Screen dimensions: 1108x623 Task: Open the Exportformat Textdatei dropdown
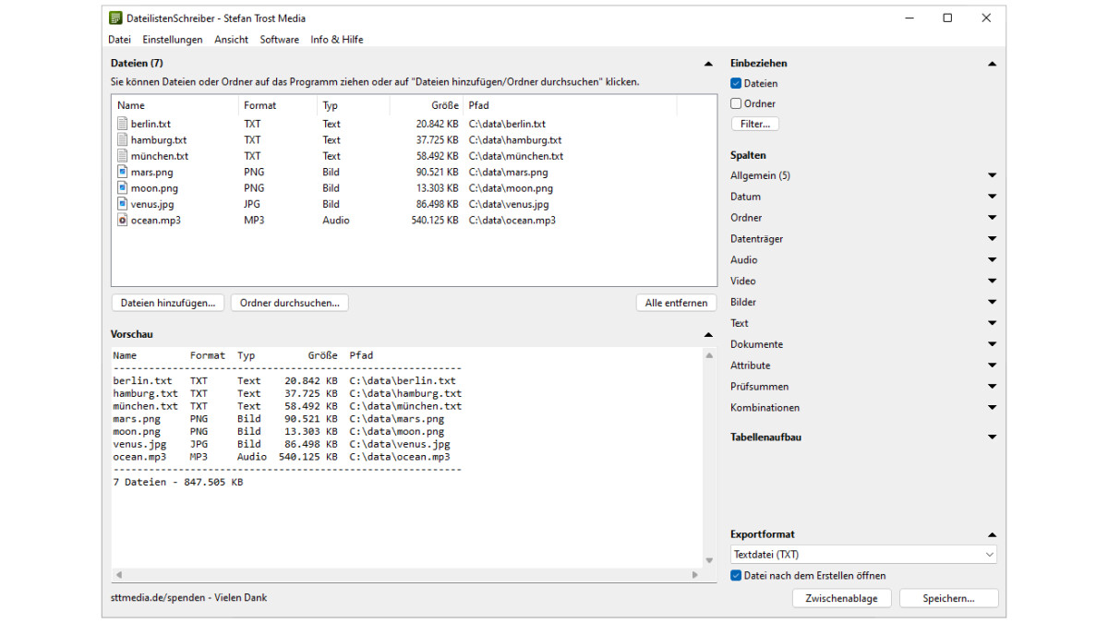[862, 555]
